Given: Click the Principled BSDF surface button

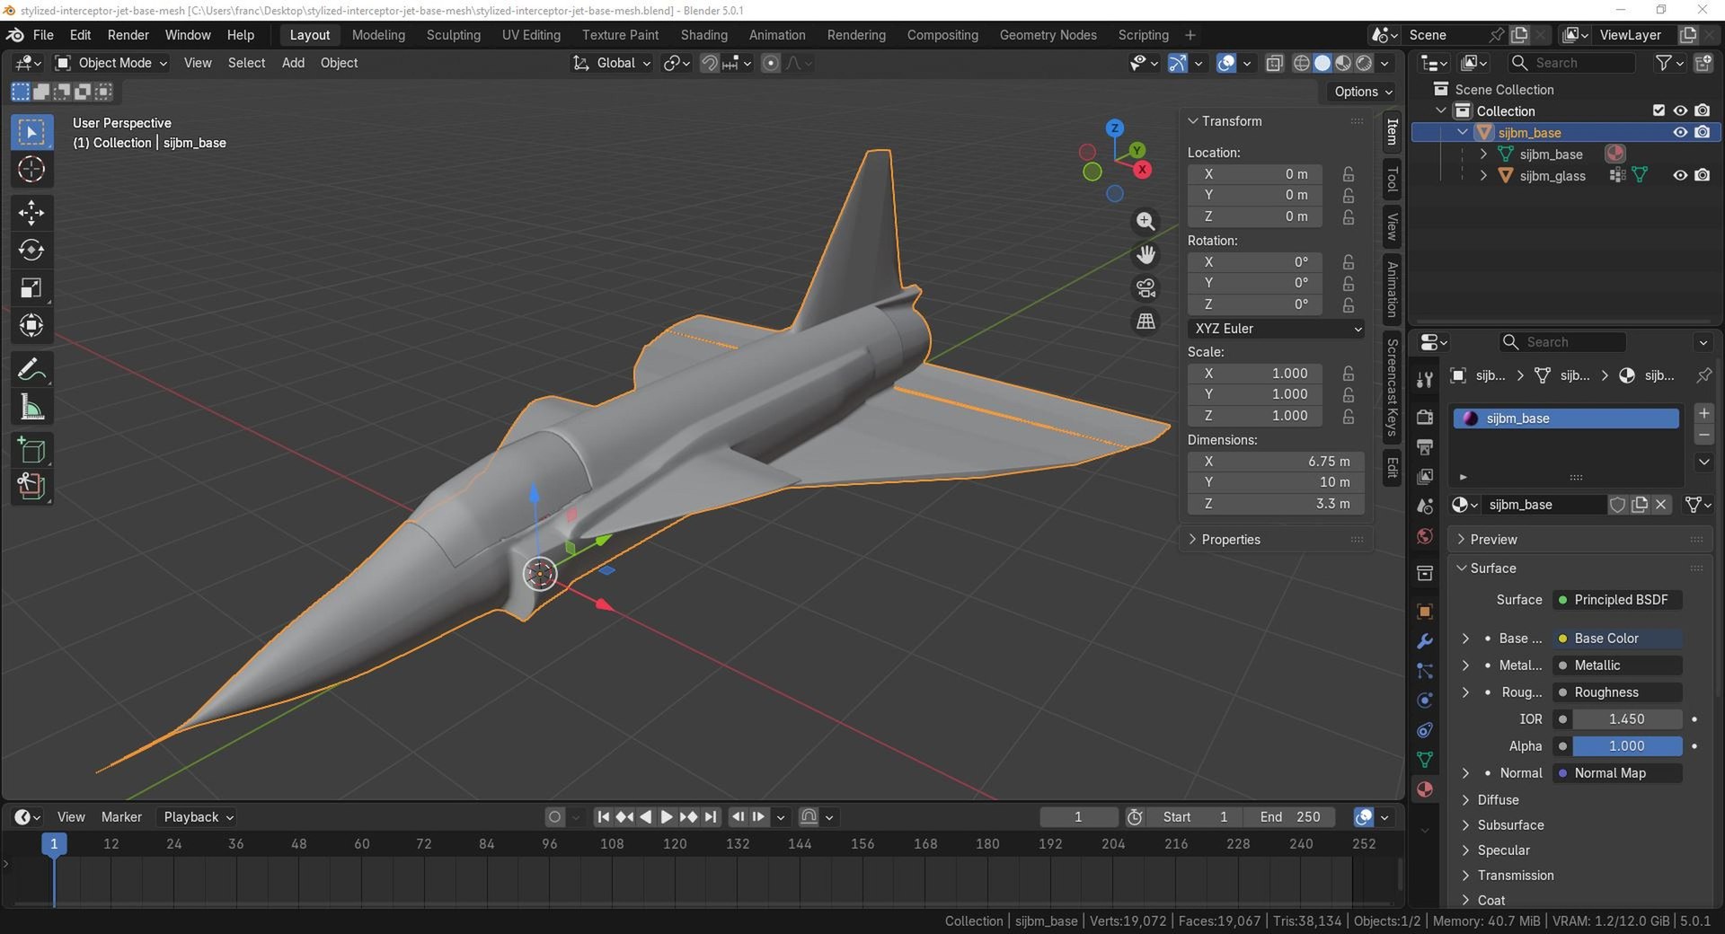Looking at the screenshot, I should pyautogui.click(x=1619, y=600).
